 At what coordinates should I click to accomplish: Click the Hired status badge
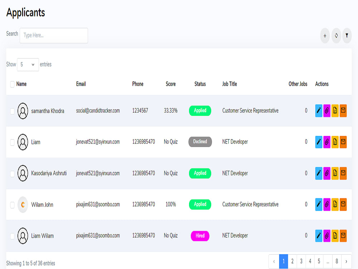point(200,236)
